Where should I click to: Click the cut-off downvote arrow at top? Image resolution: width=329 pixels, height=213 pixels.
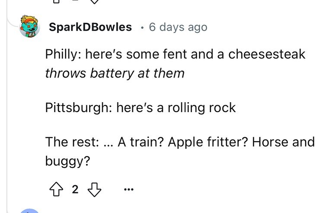coord(96,2)
